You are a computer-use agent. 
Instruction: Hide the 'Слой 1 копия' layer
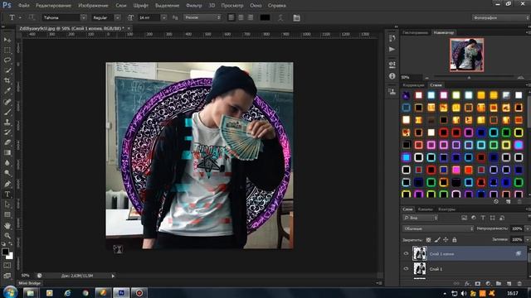coord(406,253)
